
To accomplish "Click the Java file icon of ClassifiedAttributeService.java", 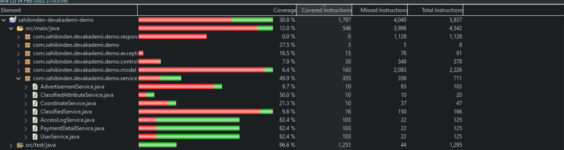I will [35, 95].
